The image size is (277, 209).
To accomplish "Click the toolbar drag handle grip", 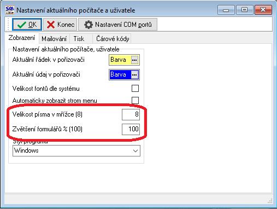I will (x=8, y=25).
